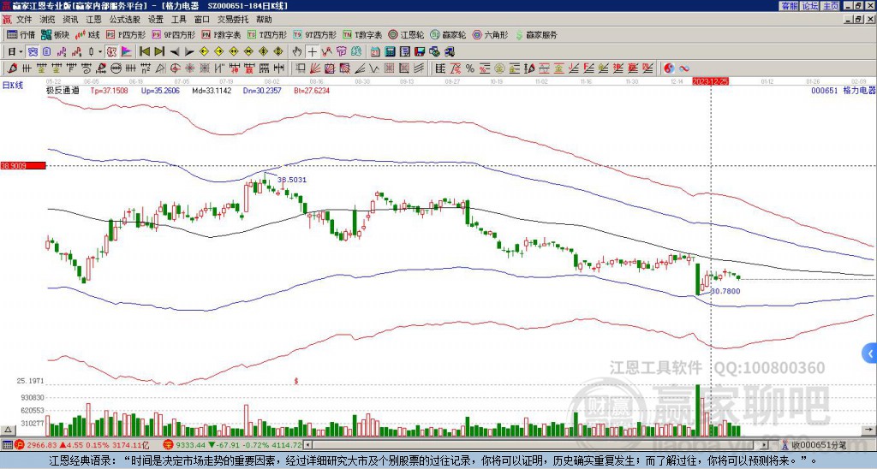Image resolution: width=877 pixels, height=469 pixels.
Task: Click the 主页 homepage link
Action: (x=831, y=6)
